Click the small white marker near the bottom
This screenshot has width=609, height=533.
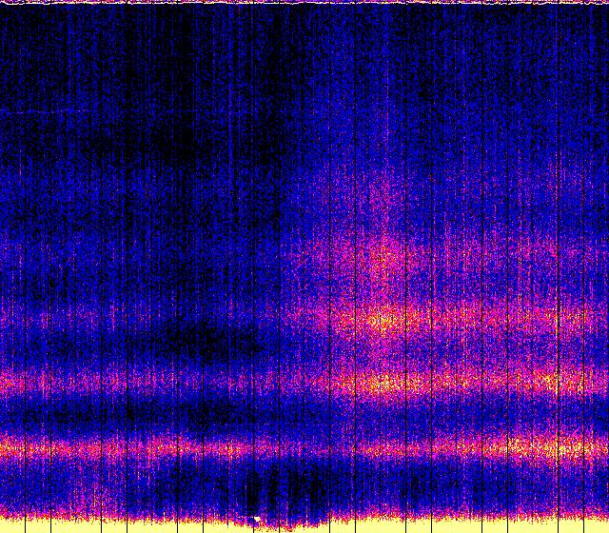pyautogui.click(x=256, y=519)
